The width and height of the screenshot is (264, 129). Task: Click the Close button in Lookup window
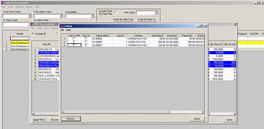(197, 119)
